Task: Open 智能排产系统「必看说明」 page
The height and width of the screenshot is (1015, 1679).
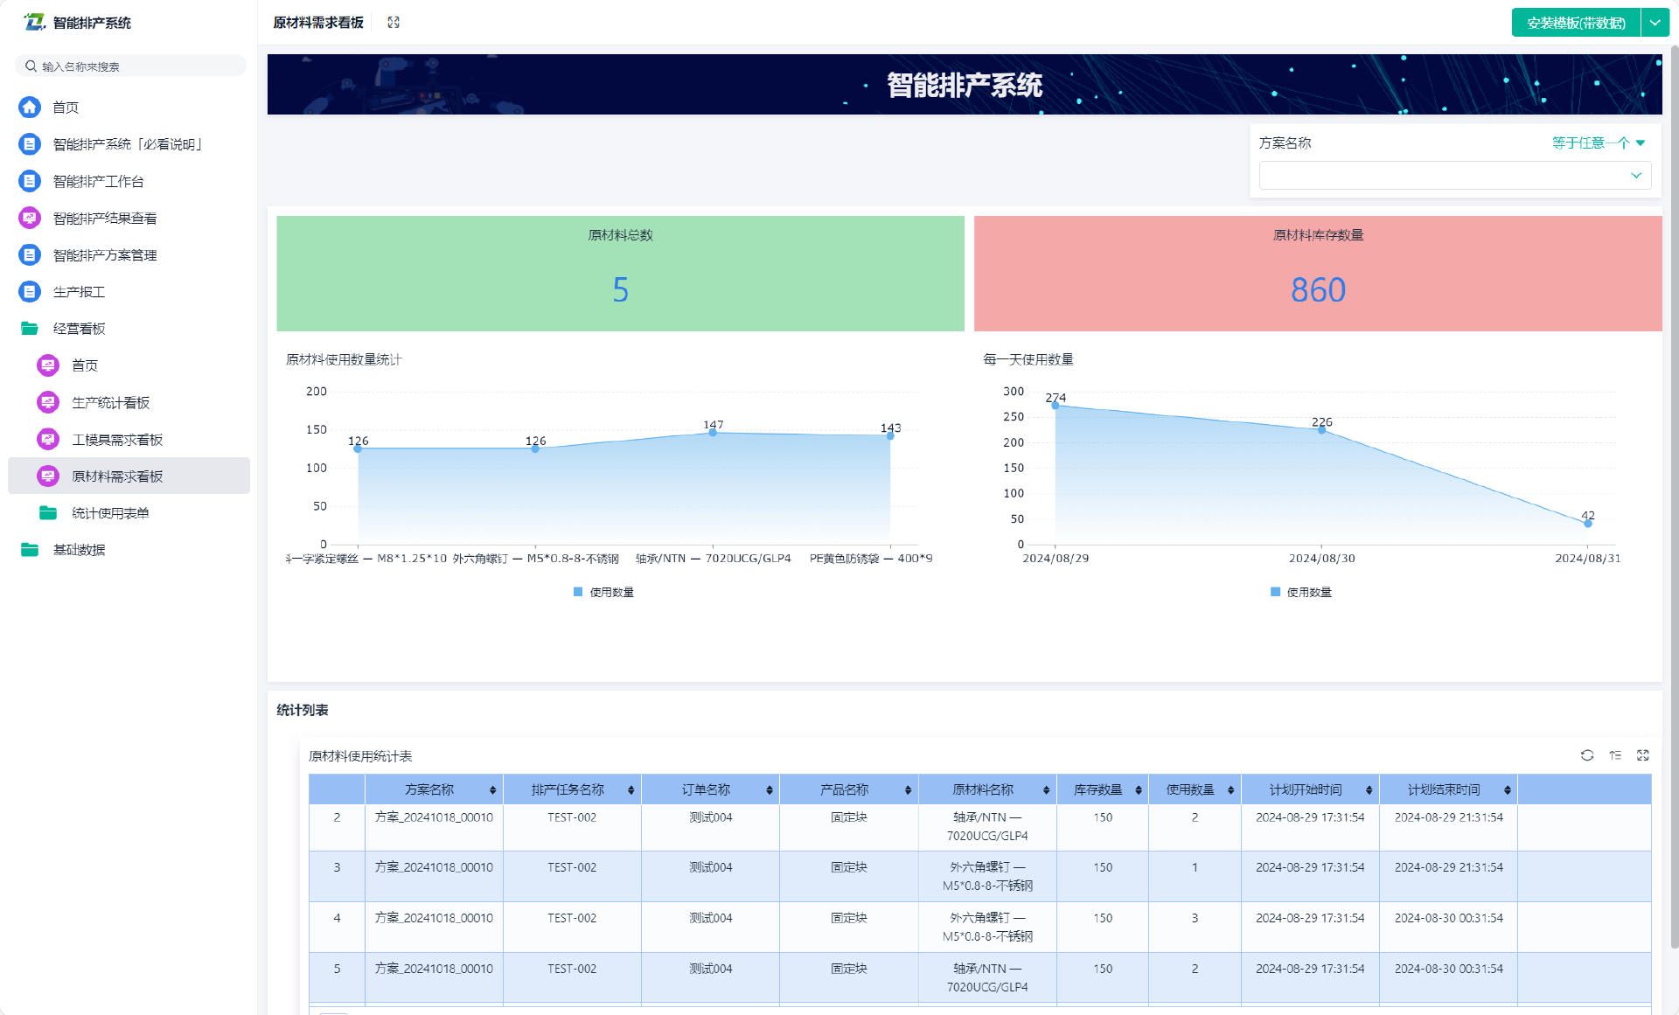Action: [x=127, y=144]
